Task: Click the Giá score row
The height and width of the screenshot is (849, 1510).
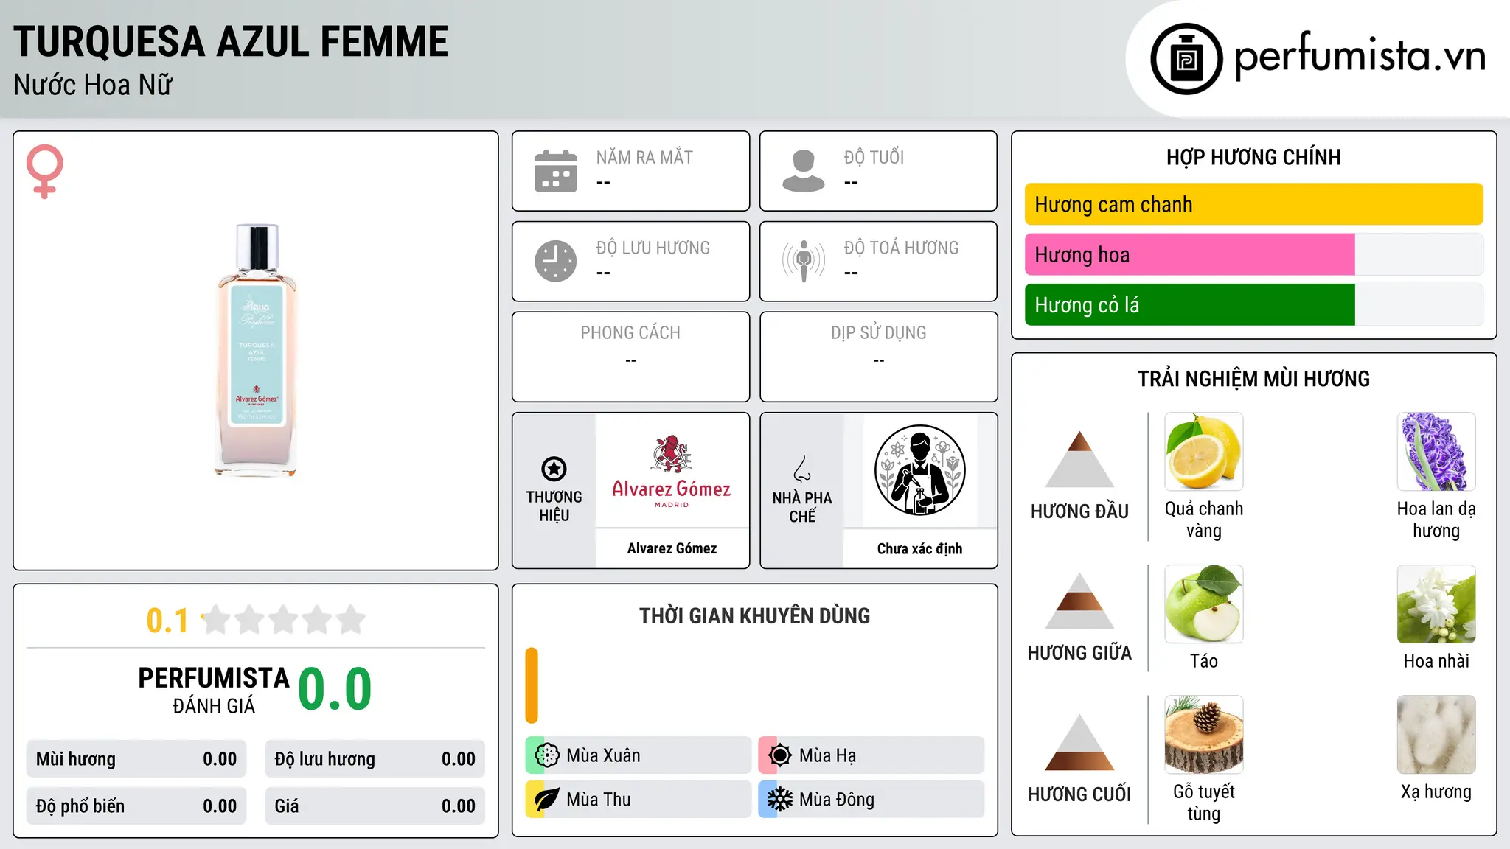Action: pyautogui.click(x=375, y=806)
